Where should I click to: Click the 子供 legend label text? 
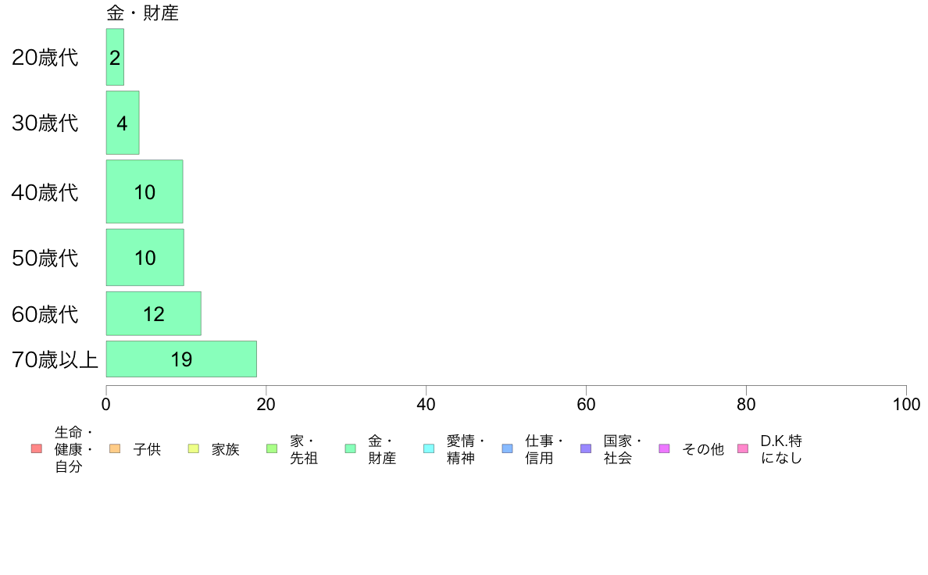click(x=147, y=449)
